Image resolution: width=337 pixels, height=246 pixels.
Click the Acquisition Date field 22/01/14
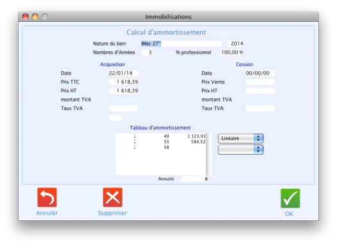coord(123,73)
